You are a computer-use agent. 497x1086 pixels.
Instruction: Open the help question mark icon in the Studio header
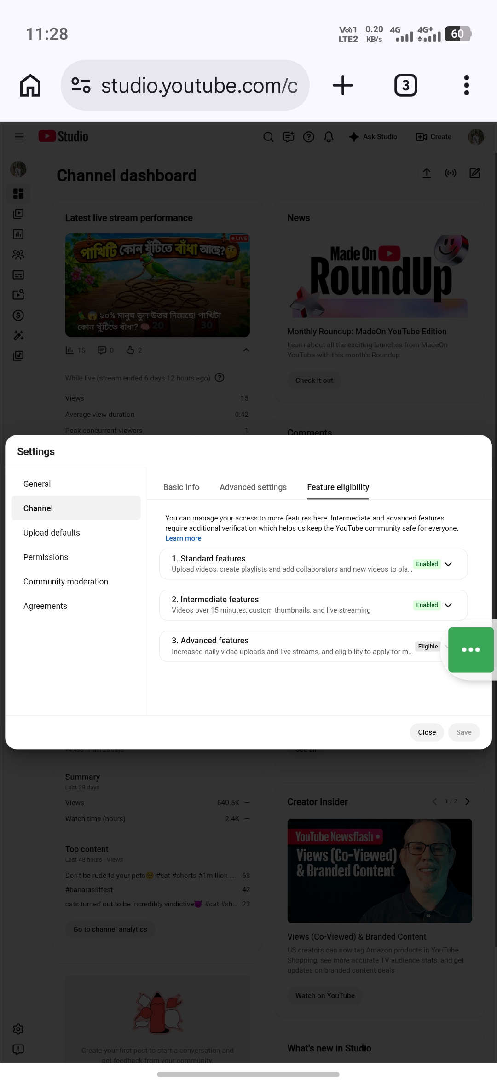pyautogui.click(x=309, y=137)
